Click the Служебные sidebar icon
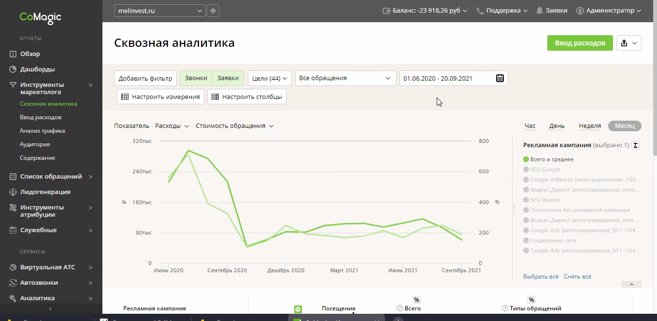The height and width of the screenshot is (321, 657). coord(13,230)
